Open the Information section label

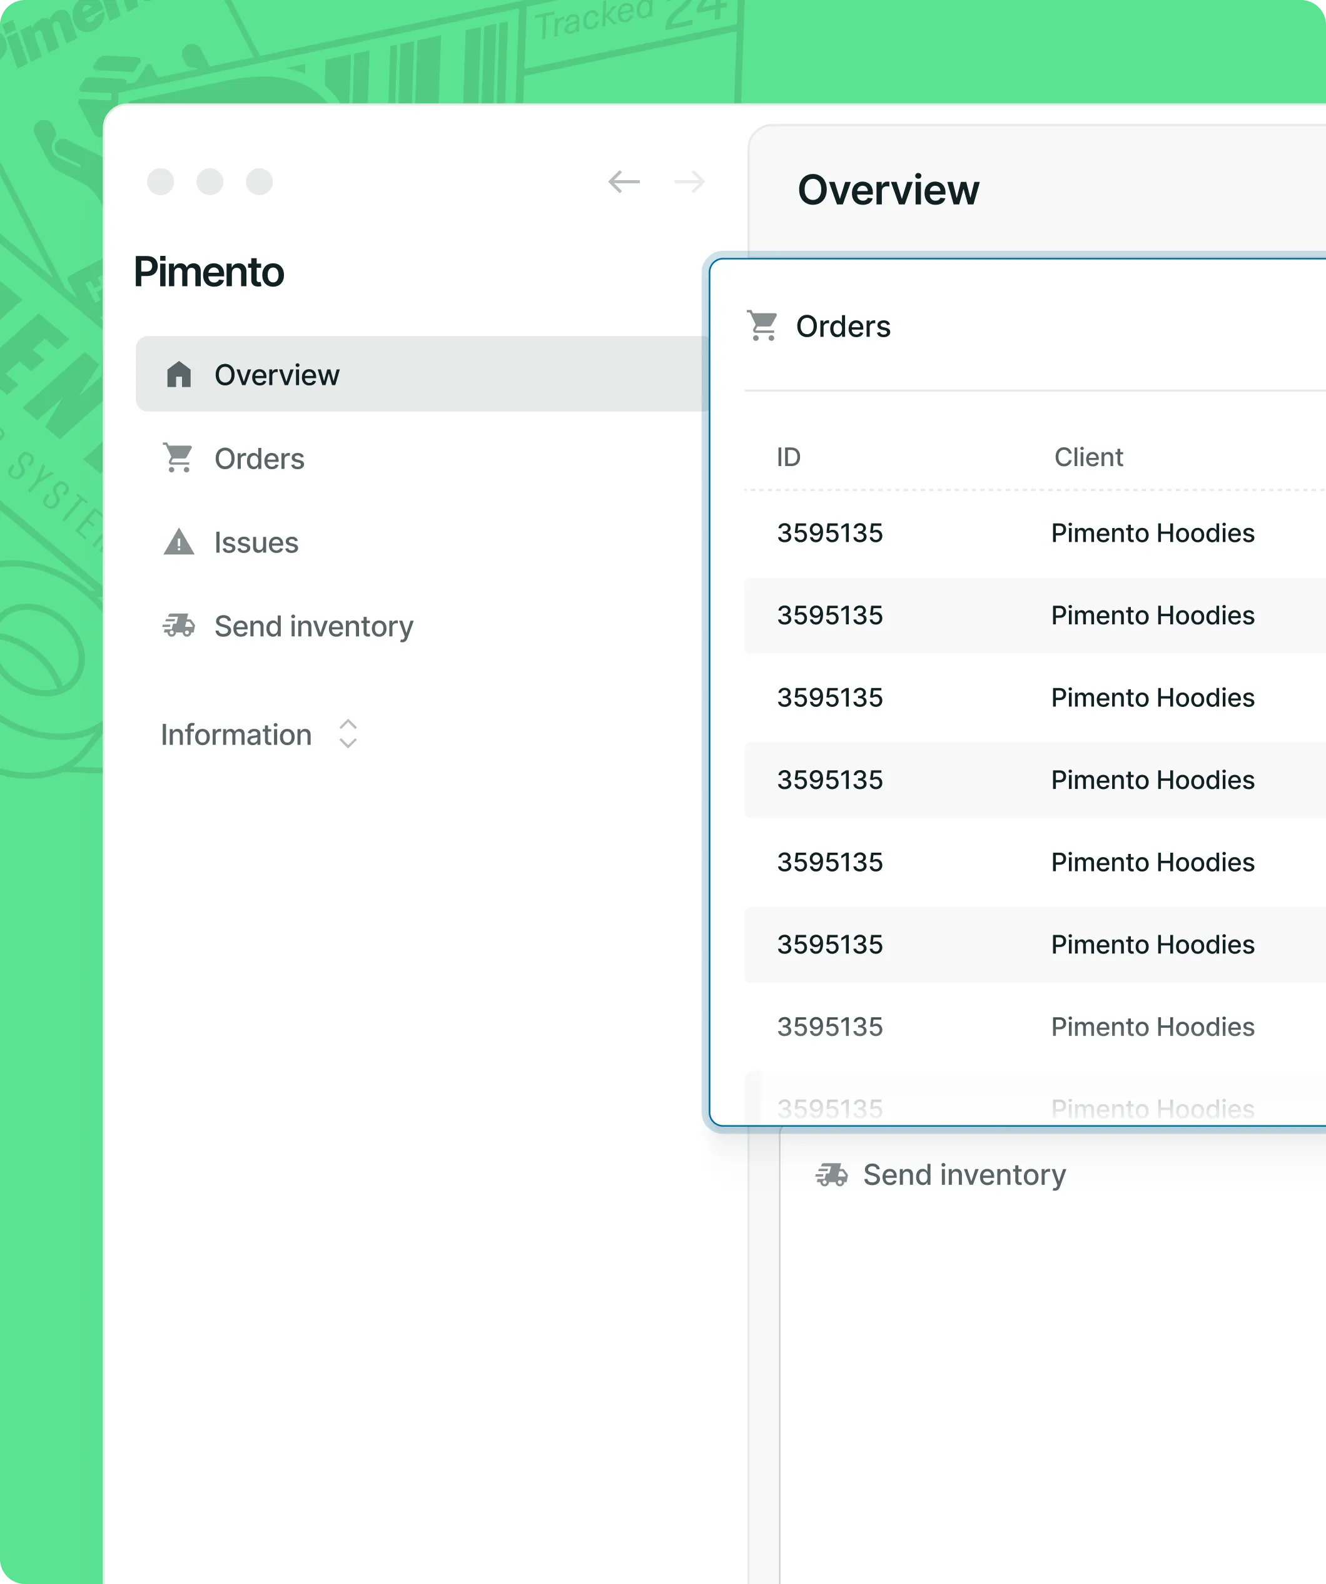tap(236, 734)
